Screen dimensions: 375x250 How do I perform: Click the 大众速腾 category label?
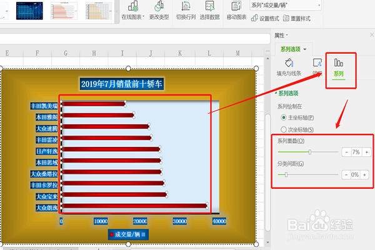pyautogui.click(x=47, y=129)
